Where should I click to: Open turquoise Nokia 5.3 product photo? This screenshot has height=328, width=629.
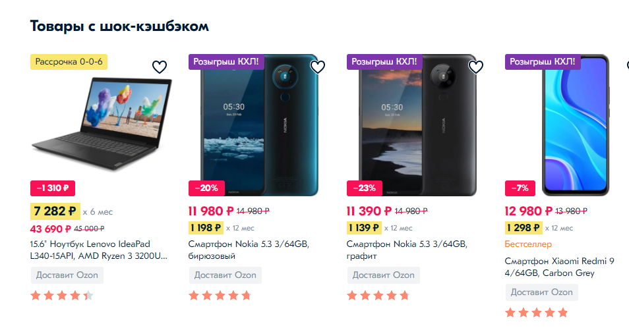tap(260, 125)
